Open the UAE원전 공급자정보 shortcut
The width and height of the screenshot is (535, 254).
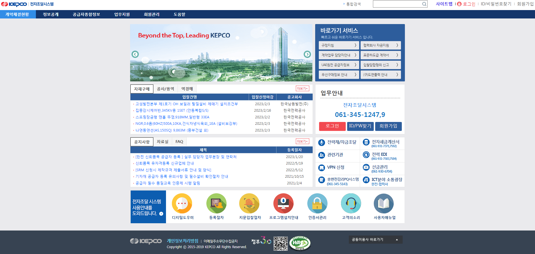(339, 65)
